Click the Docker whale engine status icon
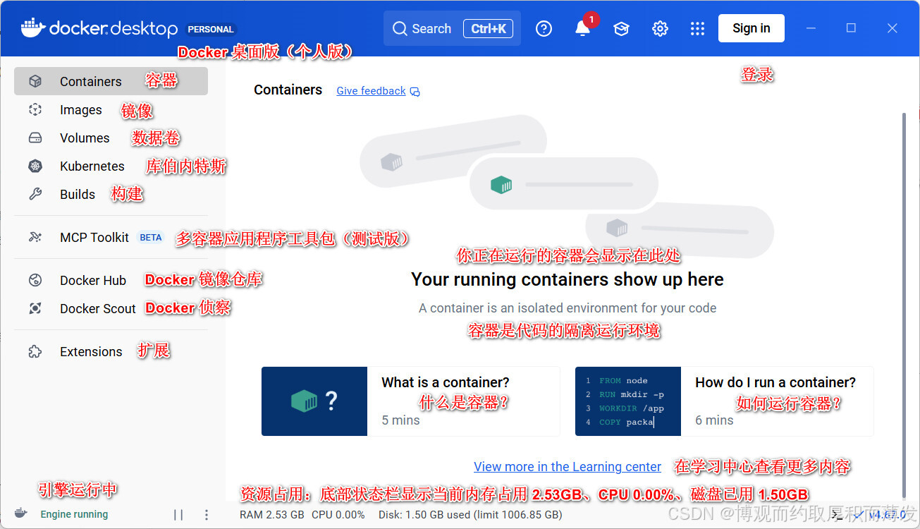Screen dimensions: 920x529 [20, 514]
